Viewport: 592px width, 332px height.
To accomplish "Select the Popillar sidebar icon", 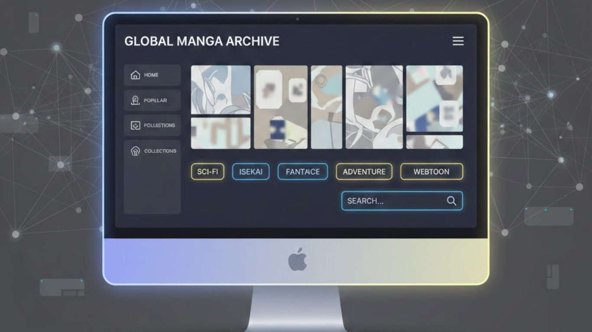I will tap(135, 100).
